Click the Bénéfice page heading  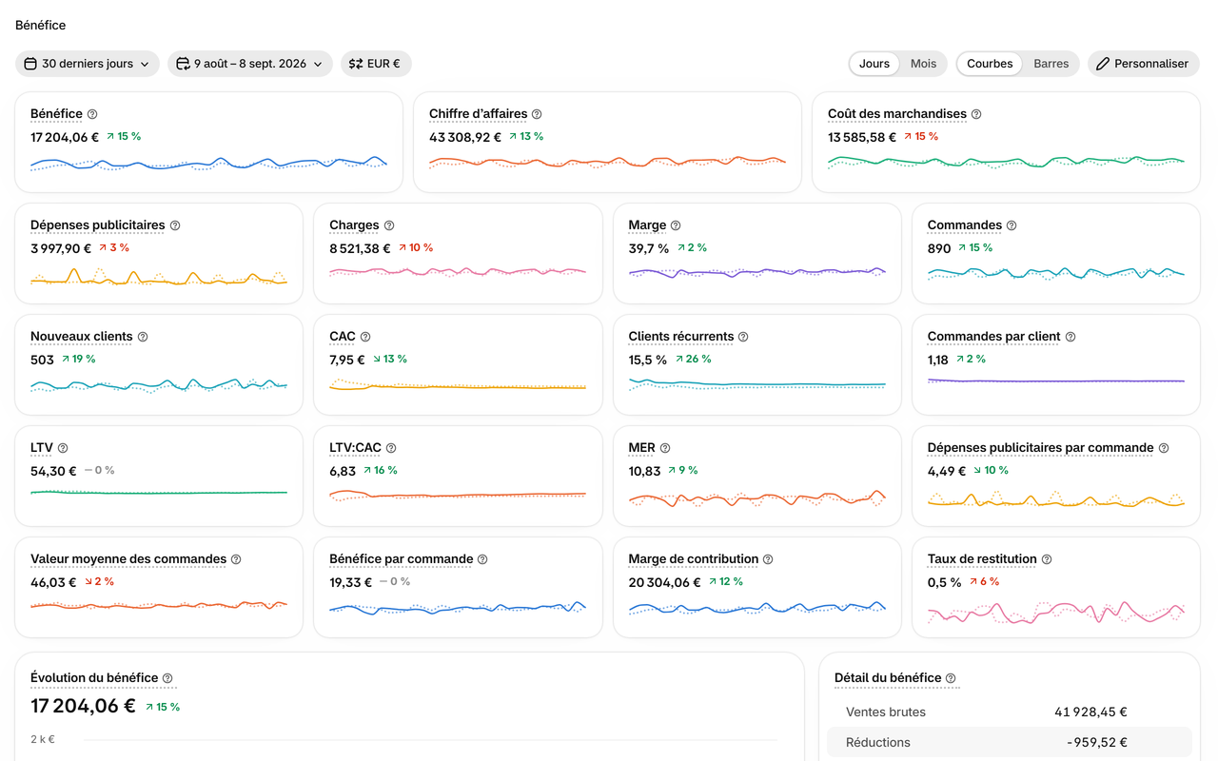tap(40, 25)
